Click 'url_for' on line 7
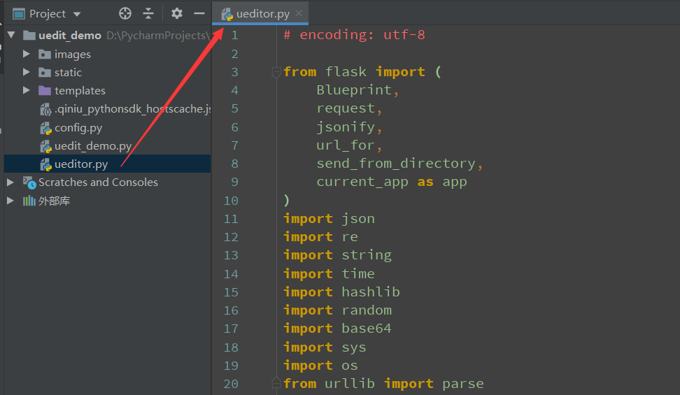 346,145
